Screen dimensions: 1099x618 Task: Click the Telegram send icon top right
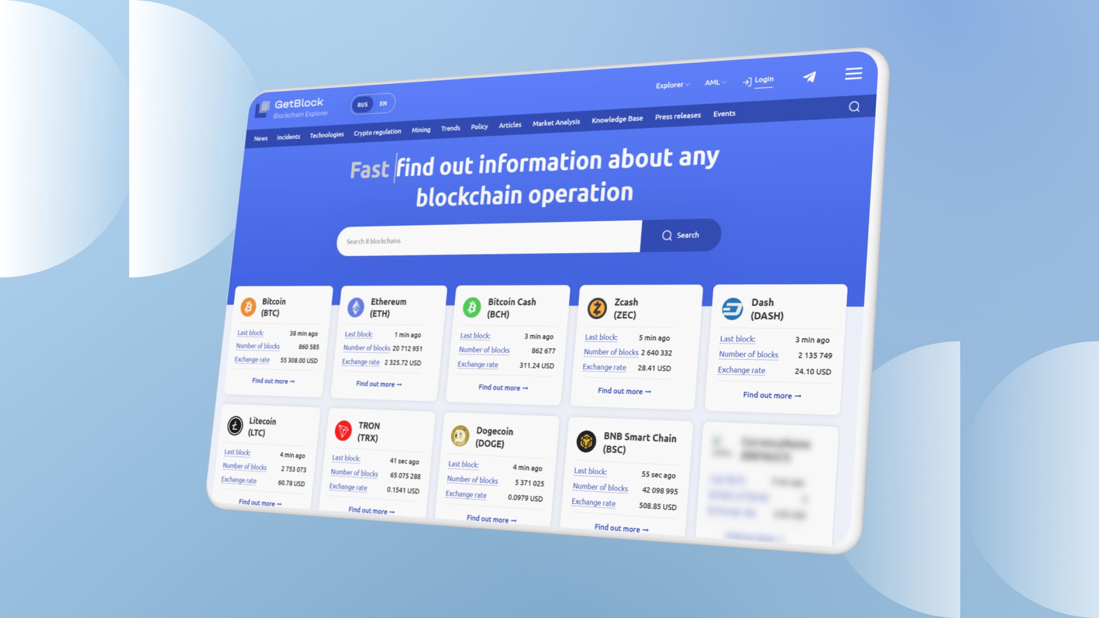point(810,75)
